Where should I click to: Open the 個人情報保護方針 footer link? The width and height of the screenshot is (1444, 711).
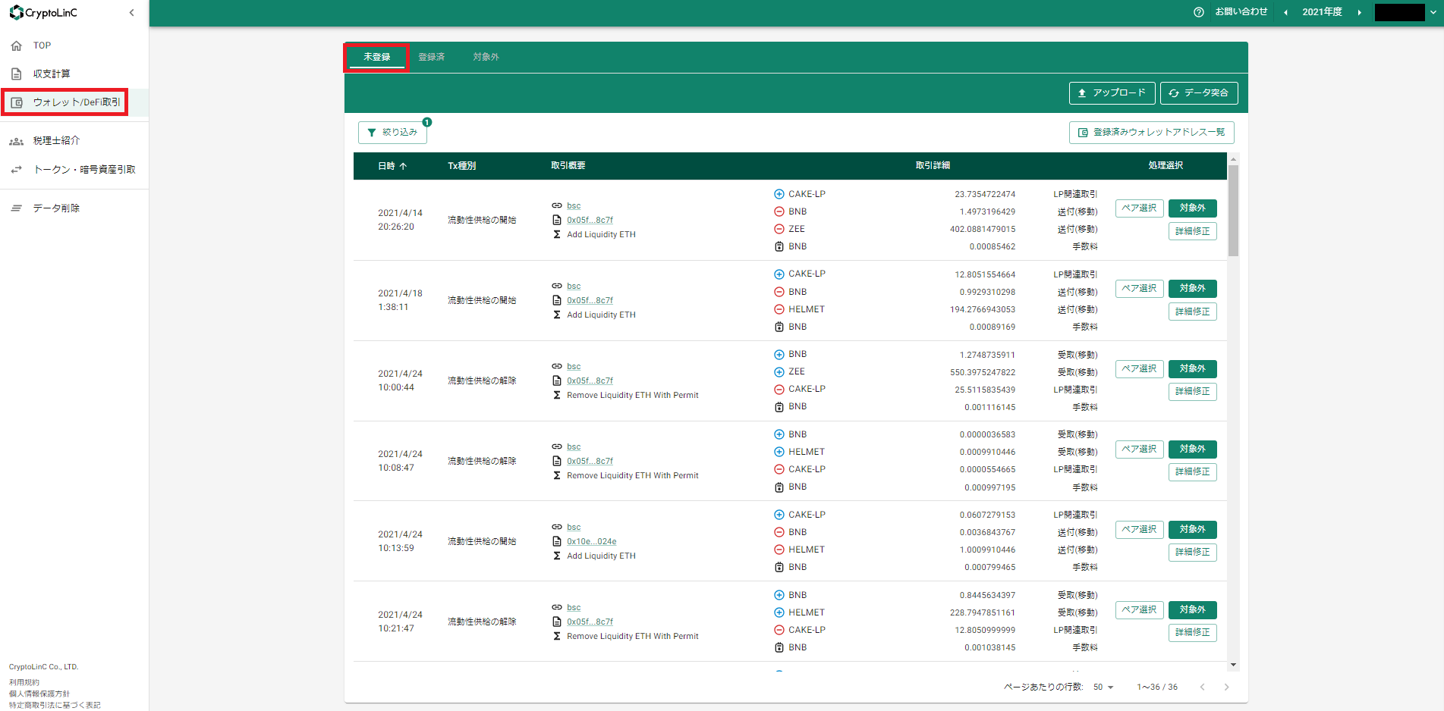(x=39, y=694)
